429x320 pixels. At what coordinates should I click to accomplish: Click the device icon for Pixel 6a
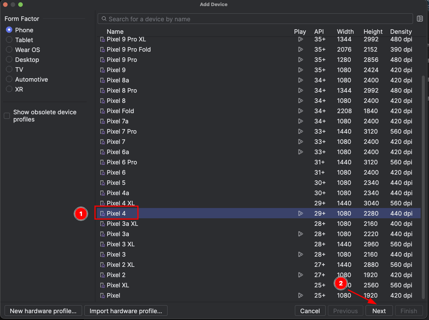point(103,152)
